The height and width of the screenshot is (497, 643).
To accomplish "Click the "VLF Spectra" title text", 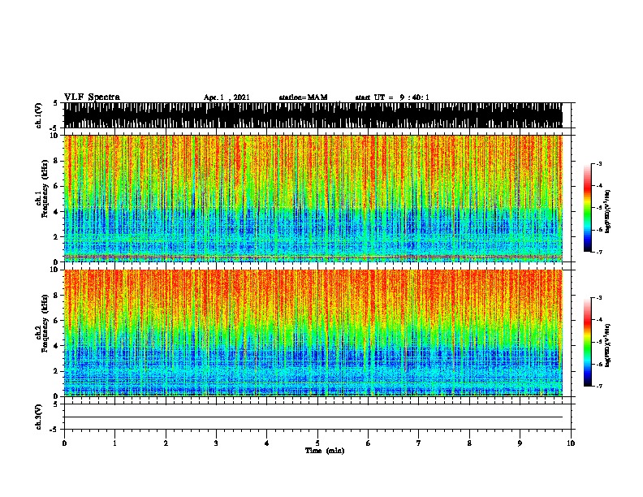I will [92, 97].
